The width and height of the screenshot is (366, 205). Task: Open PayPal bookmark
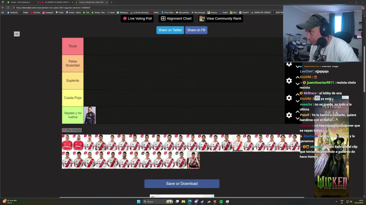click(224, 13)
